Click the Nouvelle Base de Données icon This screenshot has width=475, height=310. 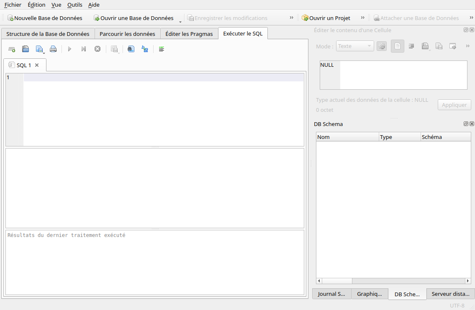tap(10, 18)
